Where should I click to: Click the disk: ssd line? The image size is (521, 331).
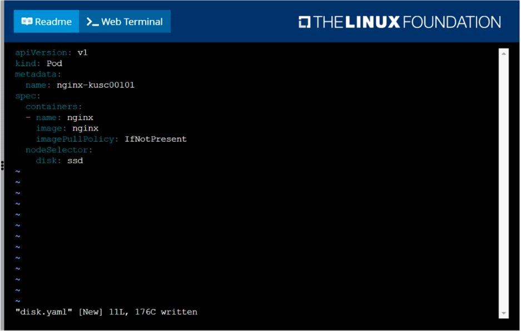coord(59,161)
